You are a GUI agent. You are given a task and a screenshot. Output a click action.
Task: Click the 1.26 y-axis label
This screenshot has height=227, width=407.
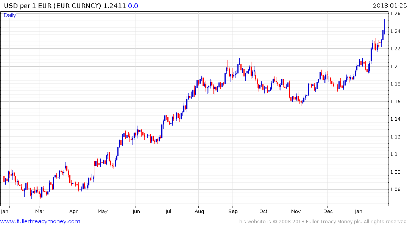coord(395,14)
